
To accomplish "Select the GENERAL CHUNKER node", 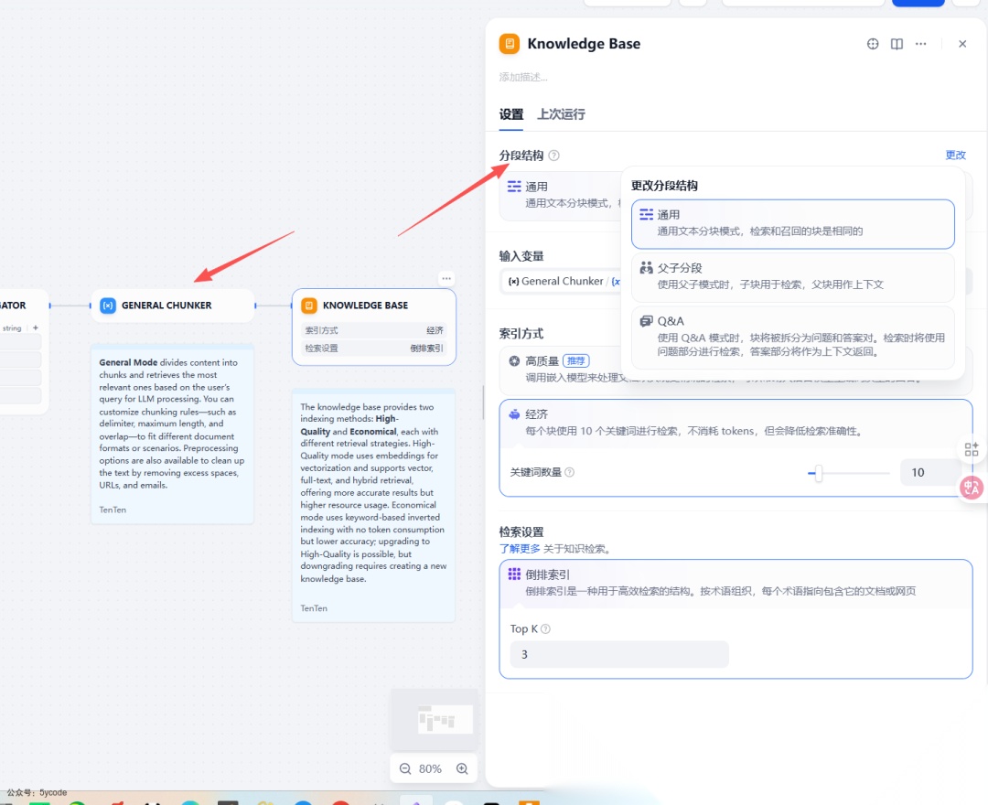I will [172, 306].
